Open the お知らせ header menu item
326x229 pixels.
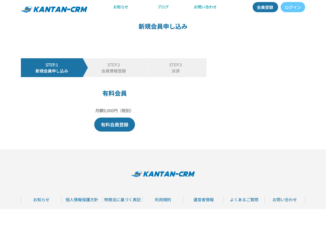[x=121, y=7]
